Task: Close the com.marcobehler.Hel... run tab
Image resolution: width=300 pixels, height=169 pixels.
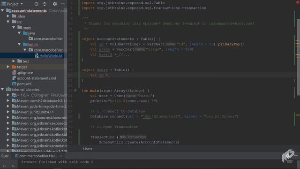Action: 61,156
